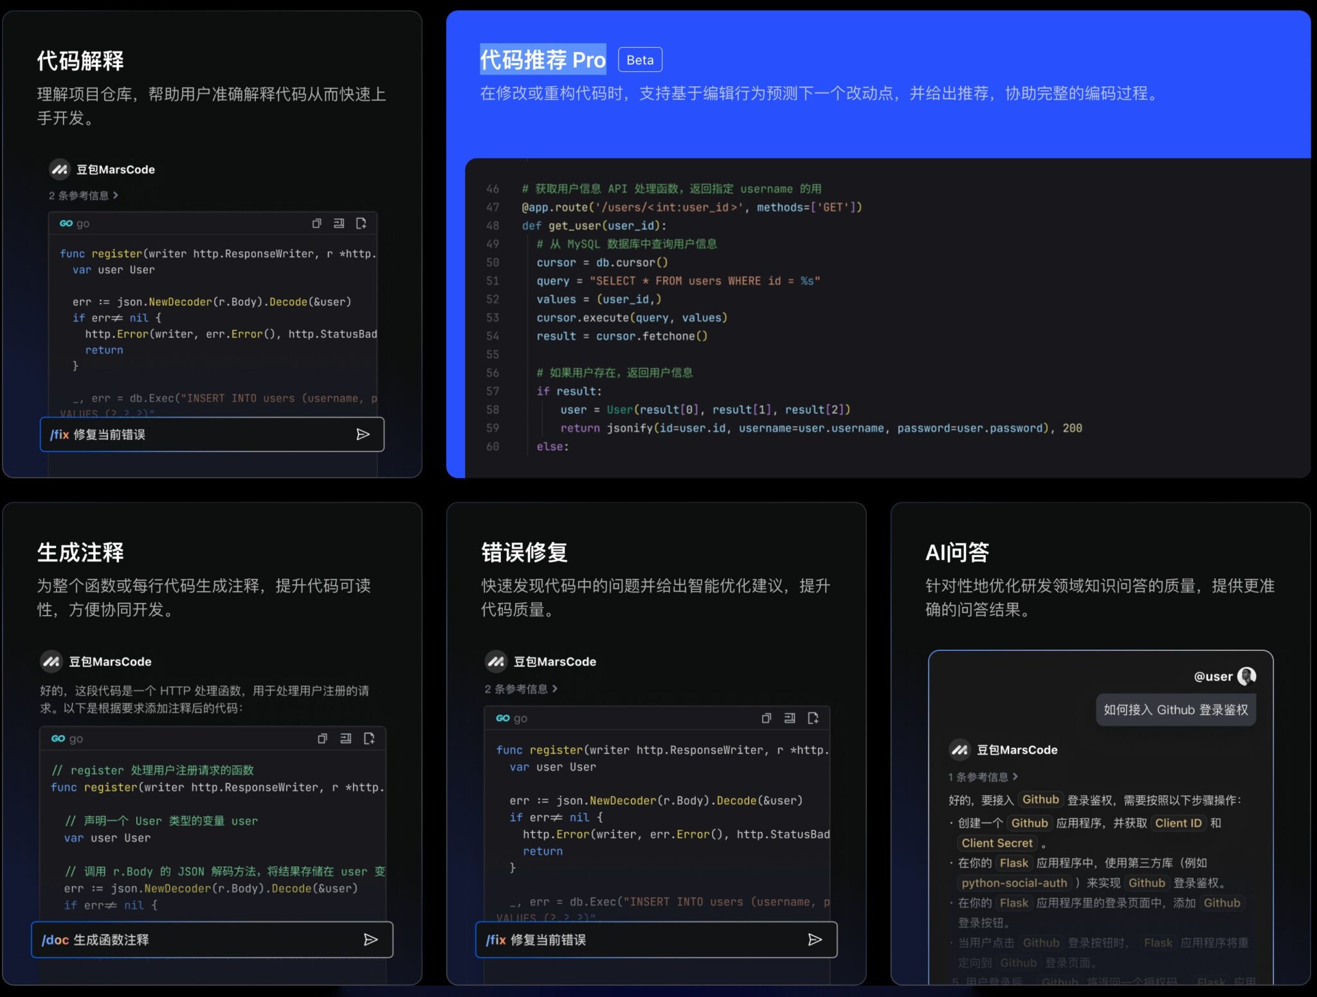Copy code in the 代码解释 card's Go block
The image size is (1317, 997).
[x=316, y=223]
